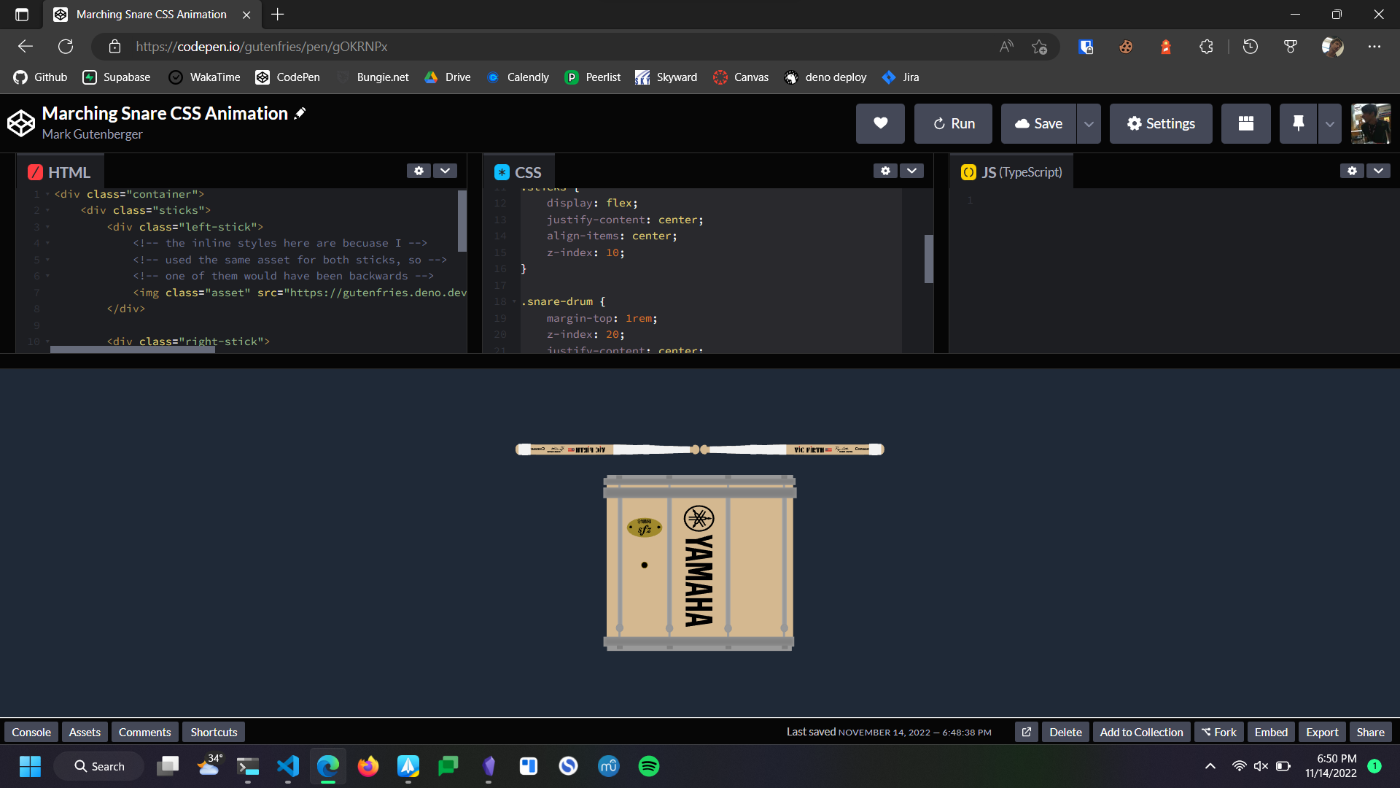Expand HTML editor dropdown chevron

pos(445,170)
